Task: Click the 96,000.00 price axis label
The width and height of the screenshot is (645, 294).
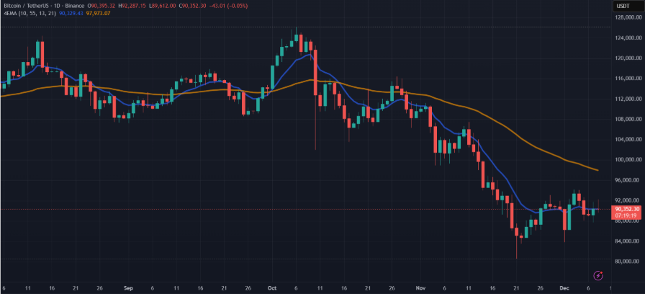Action: 628,180
